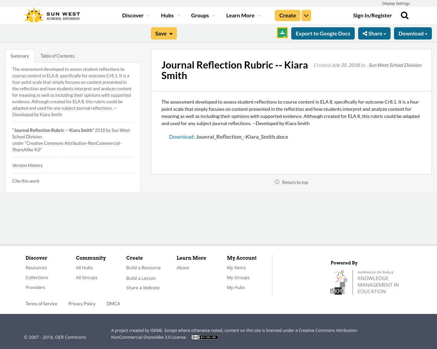View Version History
This screenshot has width=437, height=349.
click(27, 165)
